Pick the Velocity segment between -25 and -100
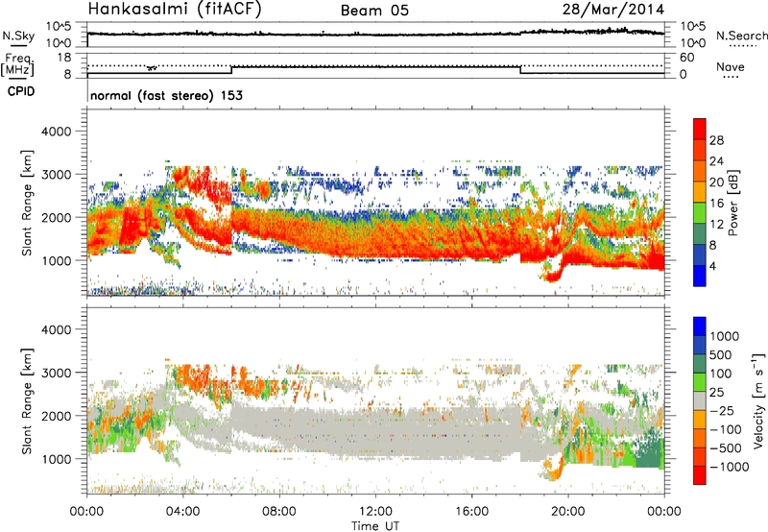 tap(700, 420)
